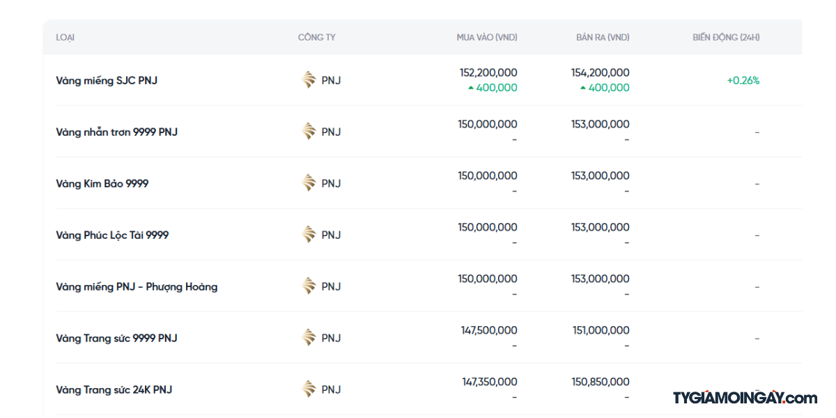Click the PNJ logo beside Vàng Trang sức 24K PNJ
Screen dimensions: 836x418
tap(309, 389)
